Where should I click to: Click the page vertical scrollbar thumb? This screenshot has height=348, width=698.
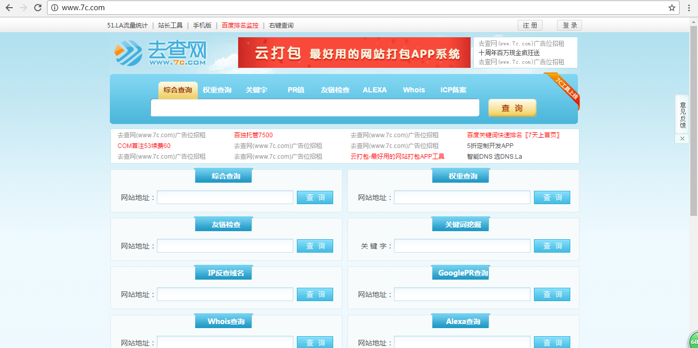693,120
